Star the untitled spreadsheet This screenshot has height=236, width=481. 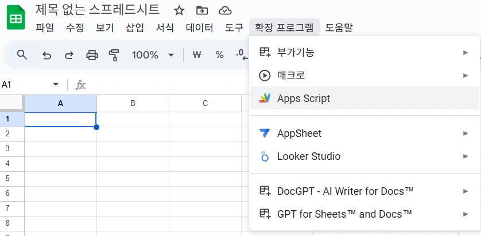click(x=179, y=10)
